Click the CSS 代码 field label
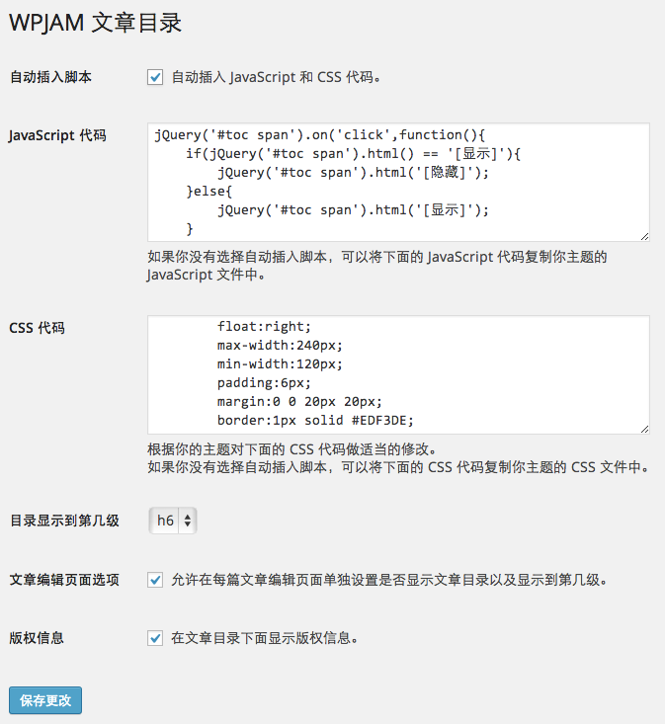This screenshot has width=665, height=724. pyautogui.click(x=37, y=328)
